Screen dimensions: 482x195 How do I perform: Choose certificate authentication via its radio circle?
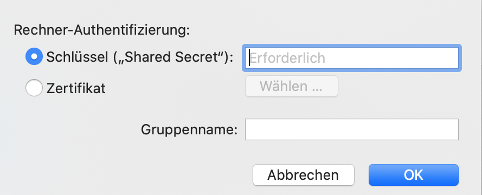34,88
